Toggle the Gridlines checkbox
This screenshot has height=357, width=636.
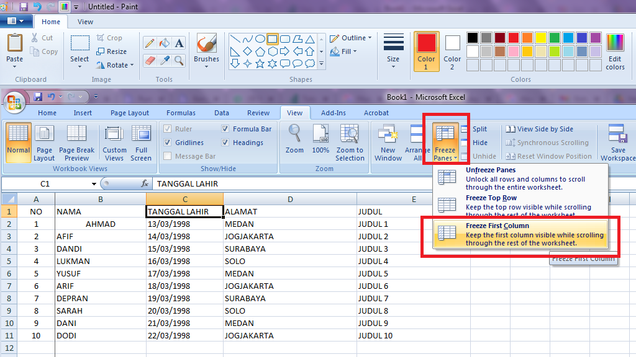pyautogui.click(x=167, y=143)
